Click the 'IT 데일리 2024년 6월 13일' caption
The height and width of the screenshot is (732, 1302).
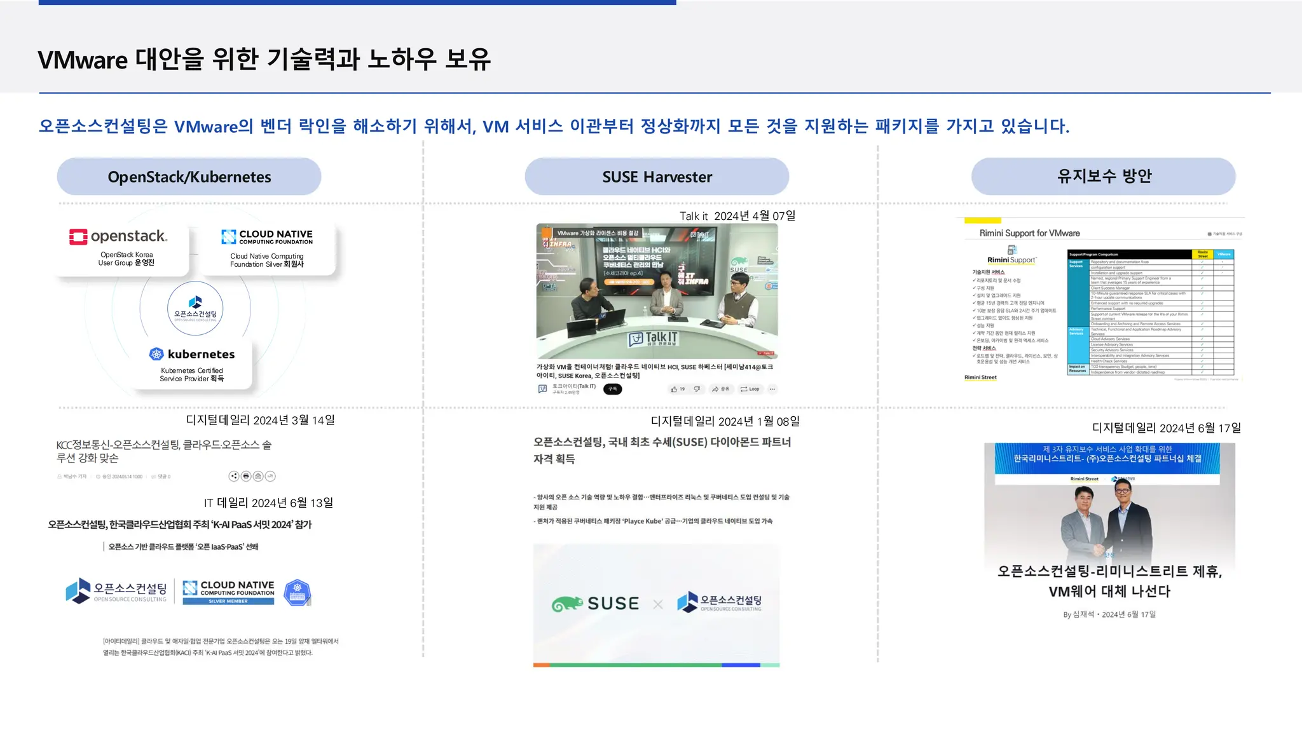click(x=268, y=503)
